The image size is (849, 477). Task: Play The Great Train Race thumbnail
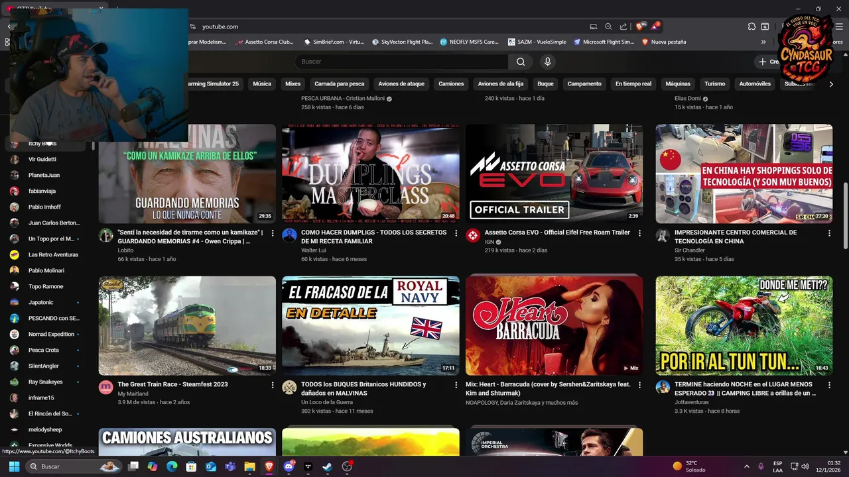click(187, 325)
